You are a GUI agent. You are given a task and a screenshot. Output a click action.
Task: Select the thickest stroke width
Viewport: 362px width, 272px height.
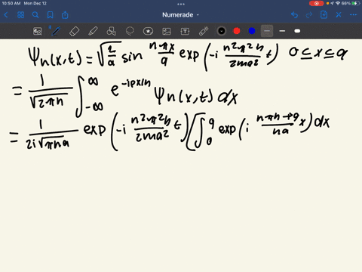[297, 31]
